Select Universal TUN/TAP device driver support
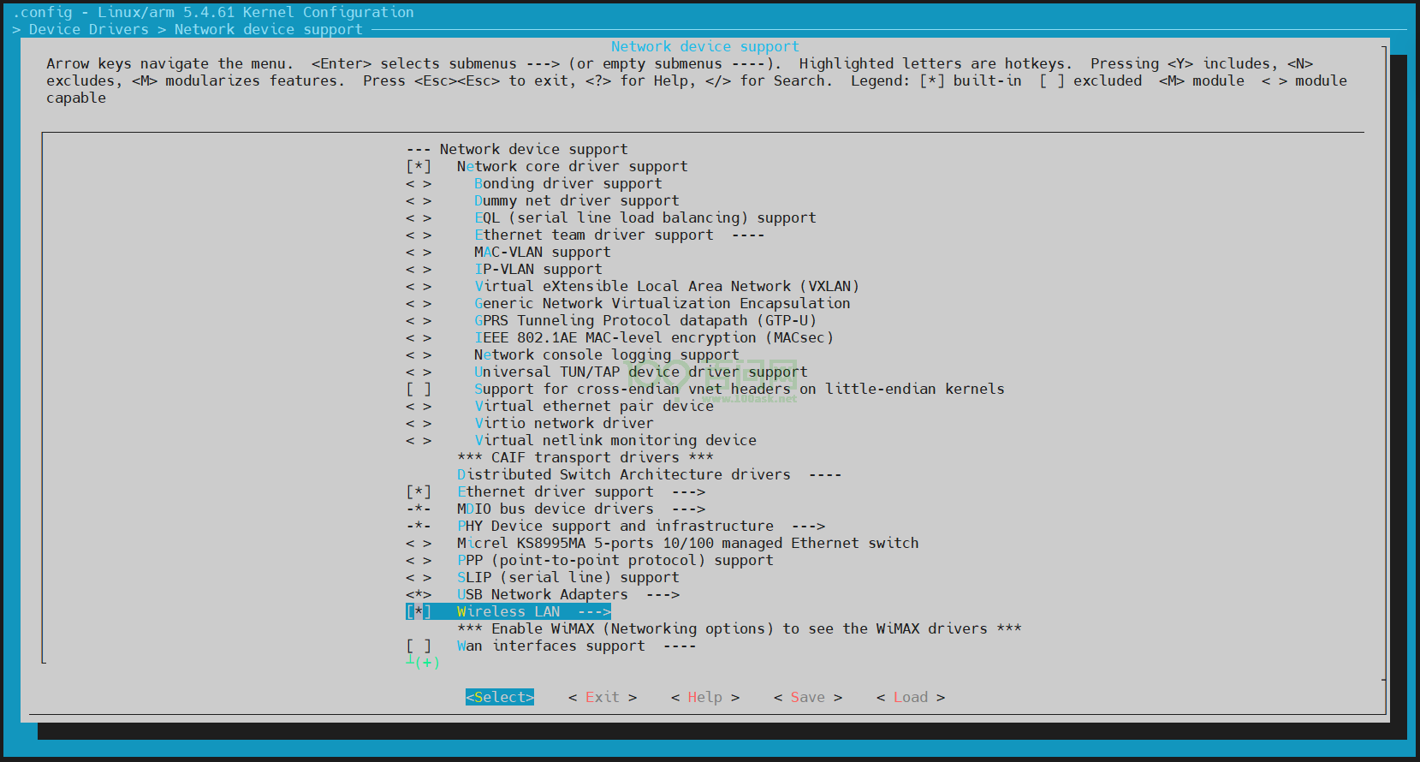The height and width of the screenshot is (762, 1420). pyautogui.click(x=639, y=372)
